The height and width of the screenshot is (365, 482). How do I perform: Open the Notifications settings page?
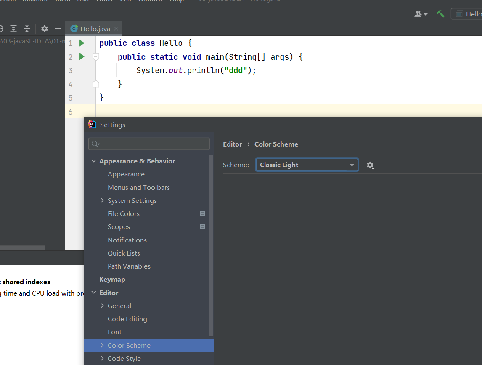click(127, 240)
